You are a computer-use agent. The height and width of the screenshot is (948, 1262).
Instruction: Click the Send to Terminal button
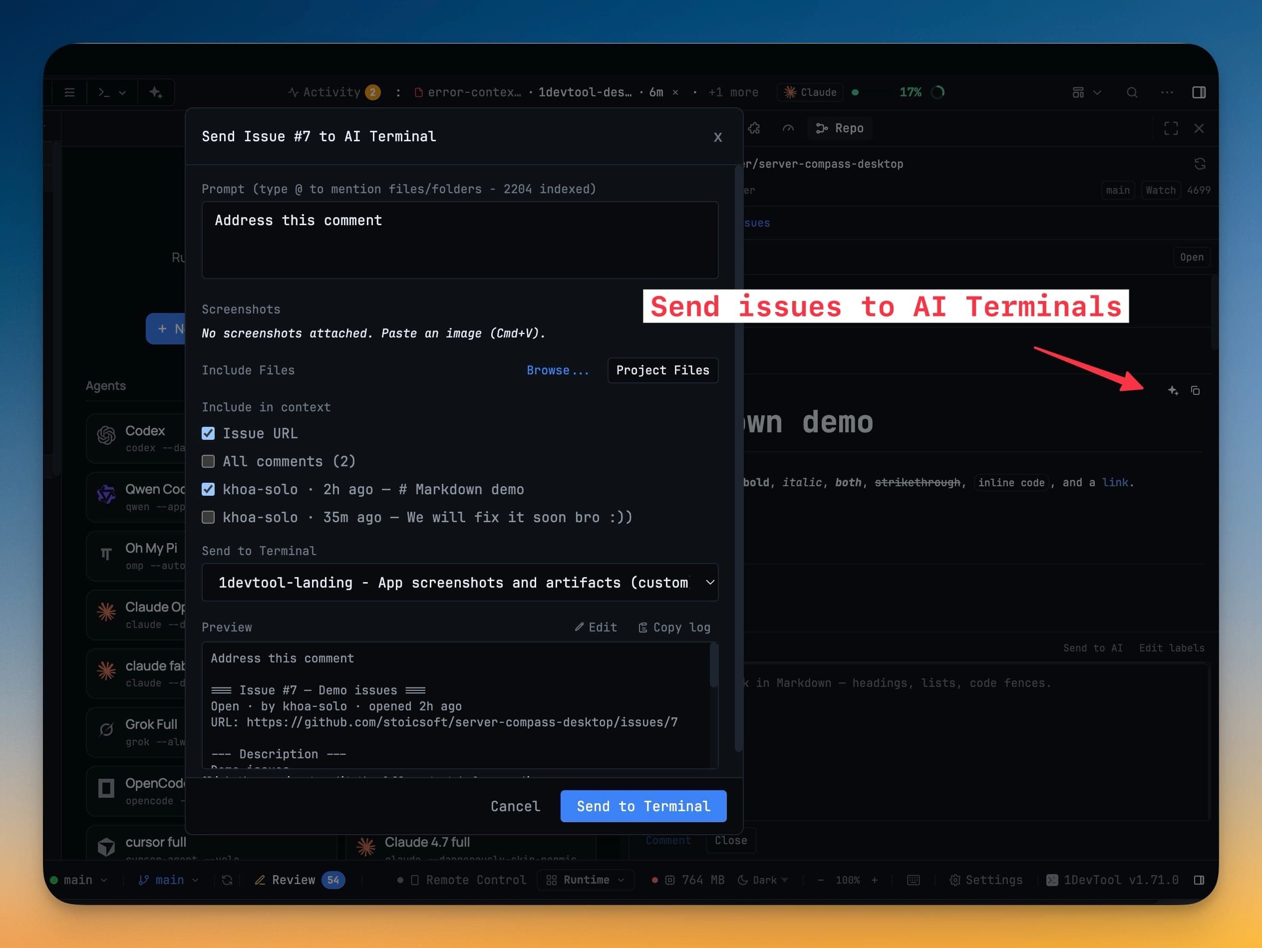click(x=643, y=806)
